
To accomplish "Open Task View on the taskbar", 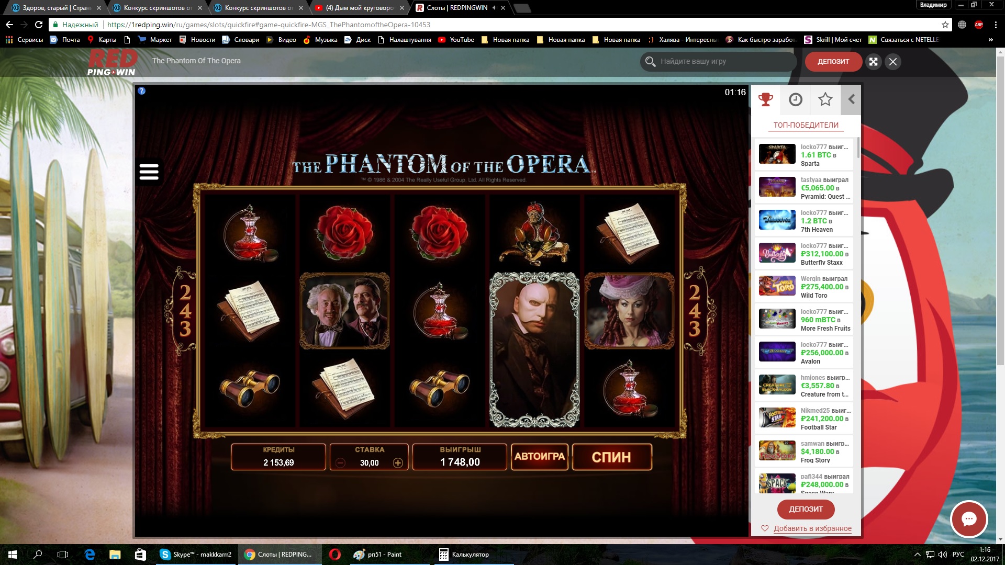I will coord(63,555).
